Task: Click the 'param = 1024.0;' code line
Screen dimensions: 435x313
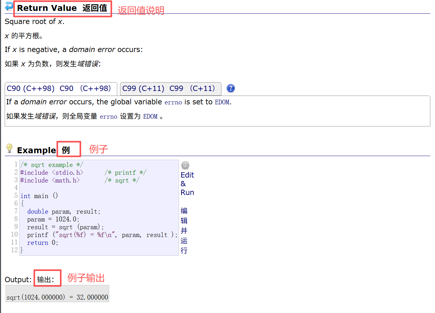Action: tap(53, 220)
